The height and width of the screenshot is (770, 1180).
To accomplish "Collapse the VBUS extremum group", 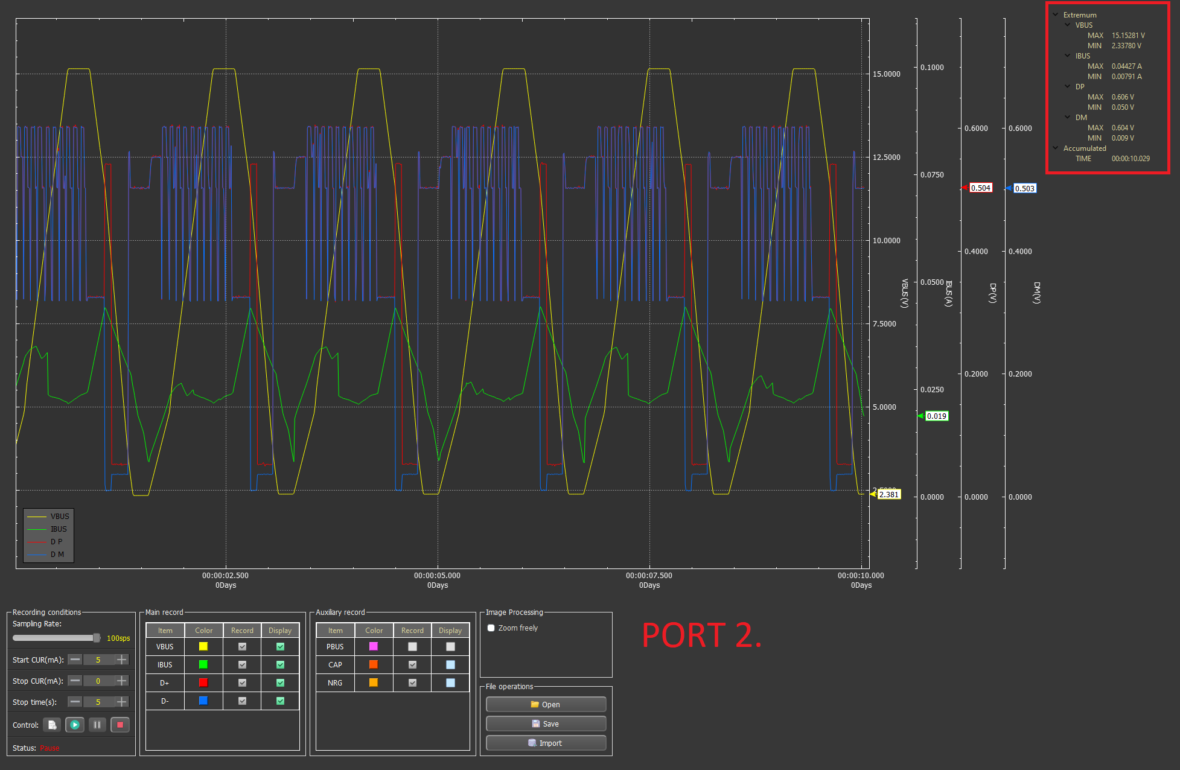I will point(1067,25).
